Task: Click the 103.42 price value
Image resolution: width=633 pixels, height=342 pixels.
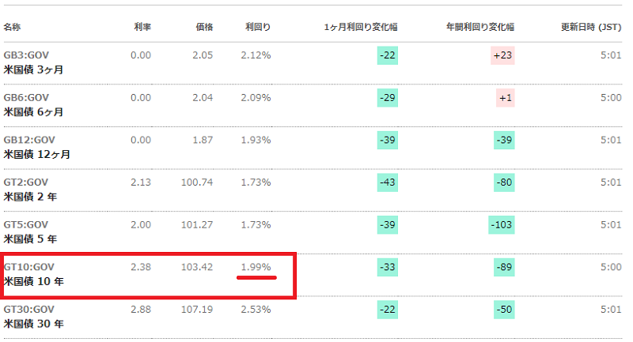Action: (197, 267)
